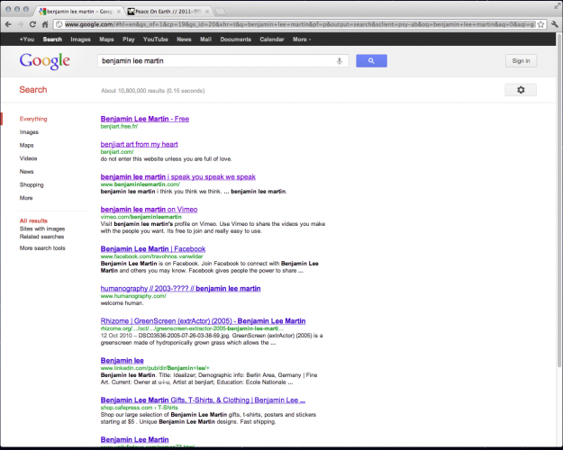Open +You in top bar
This screenshot has height=450, width=563.
point(27,39)
